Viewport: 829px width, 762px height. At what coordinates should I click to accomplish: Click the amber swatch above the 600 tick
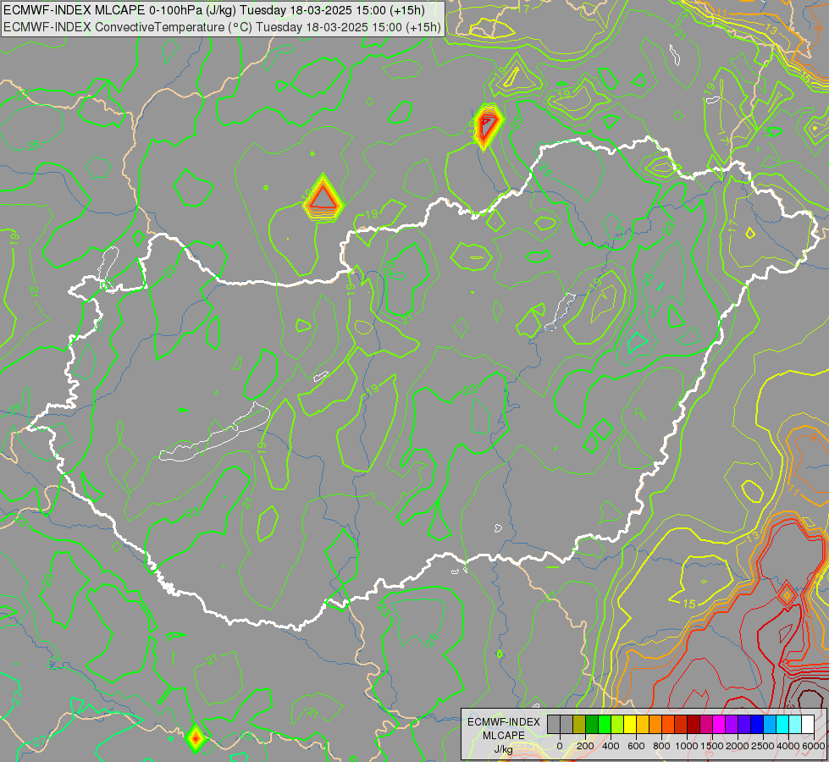(x=643, y=725)
